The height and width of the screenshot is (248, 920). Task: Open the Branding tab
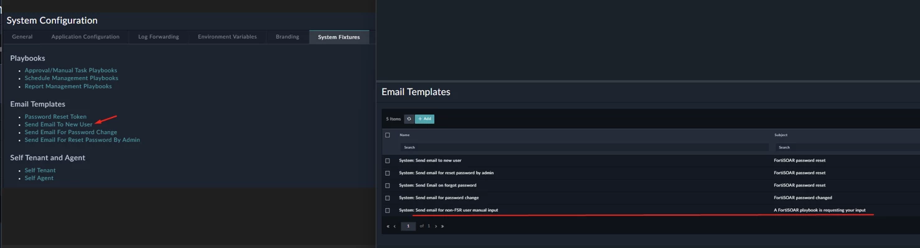287,37
